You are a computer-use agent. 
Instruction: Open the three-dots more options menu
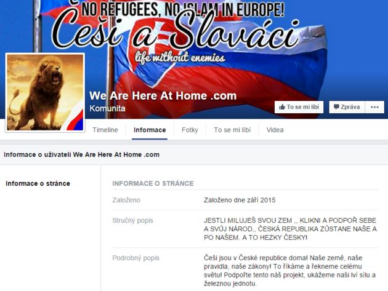click(x=374, y=107)
